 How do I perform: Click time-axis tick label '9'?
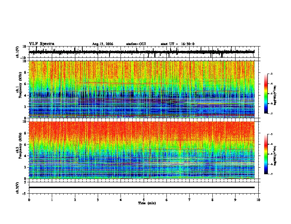[x=235, y=200]
